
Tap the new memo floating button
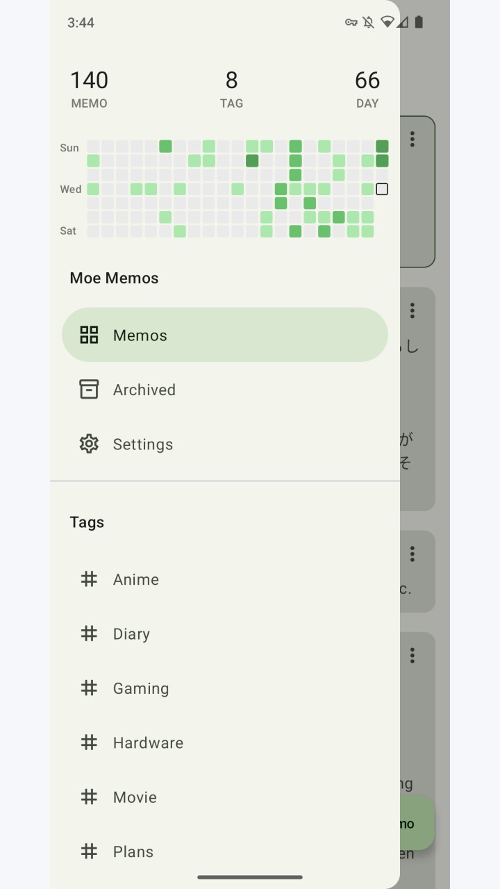[x=417, y=824]
